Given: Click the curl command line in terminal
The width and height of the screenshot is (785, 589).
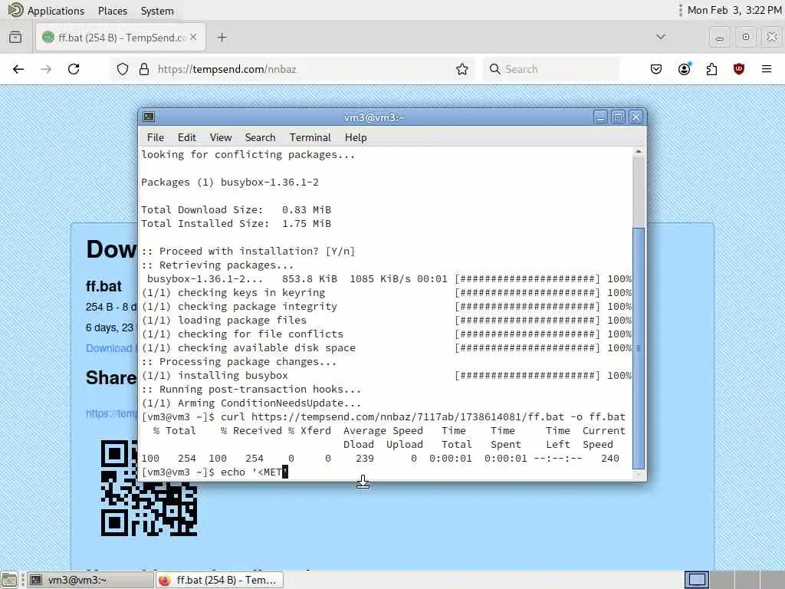Looking at the screenshot, I should 383,416.
